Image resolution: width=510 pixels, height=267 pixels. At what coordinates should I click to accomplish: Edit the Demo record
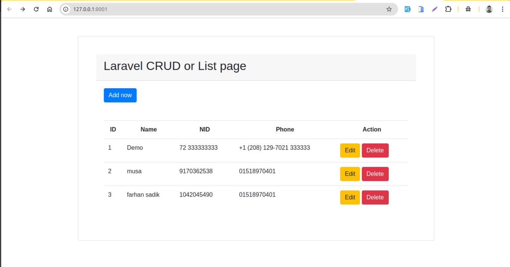[350, 150]
